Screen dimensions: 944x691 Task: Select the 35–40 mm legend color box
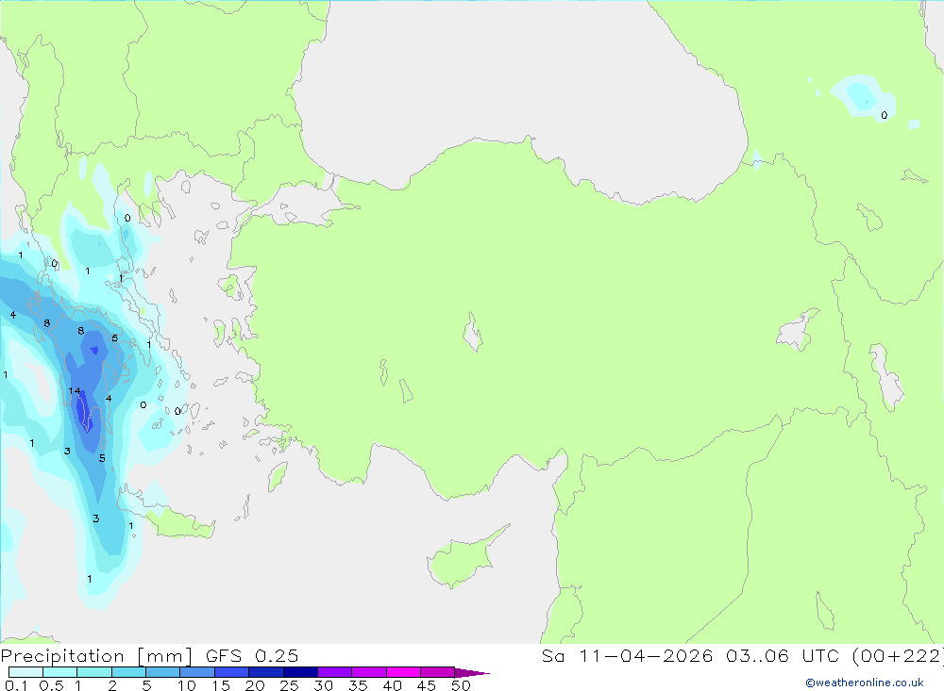369,672
